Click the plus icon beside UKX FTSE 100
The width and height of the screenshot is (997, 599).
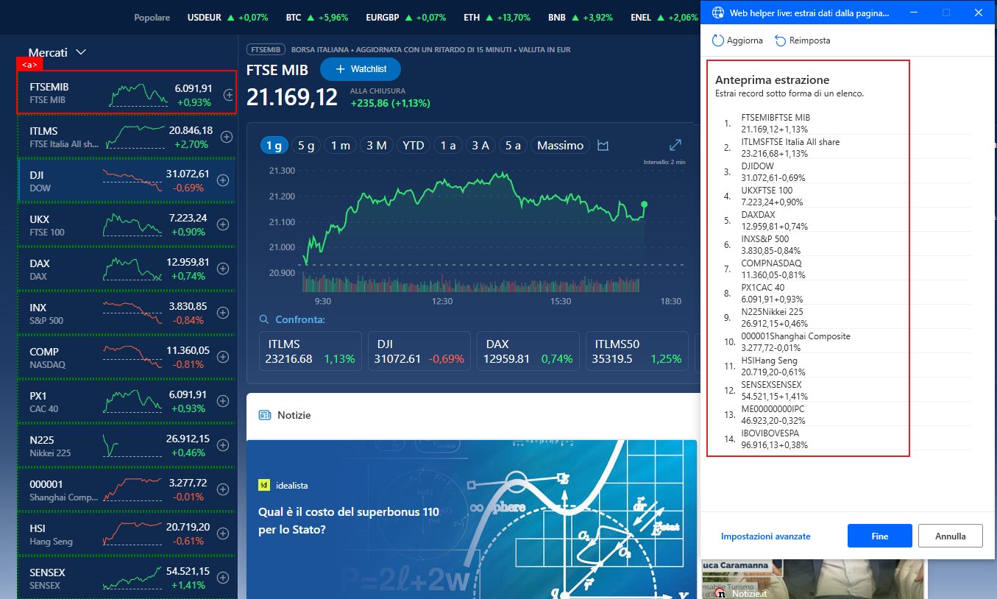(x=223, y=224)
